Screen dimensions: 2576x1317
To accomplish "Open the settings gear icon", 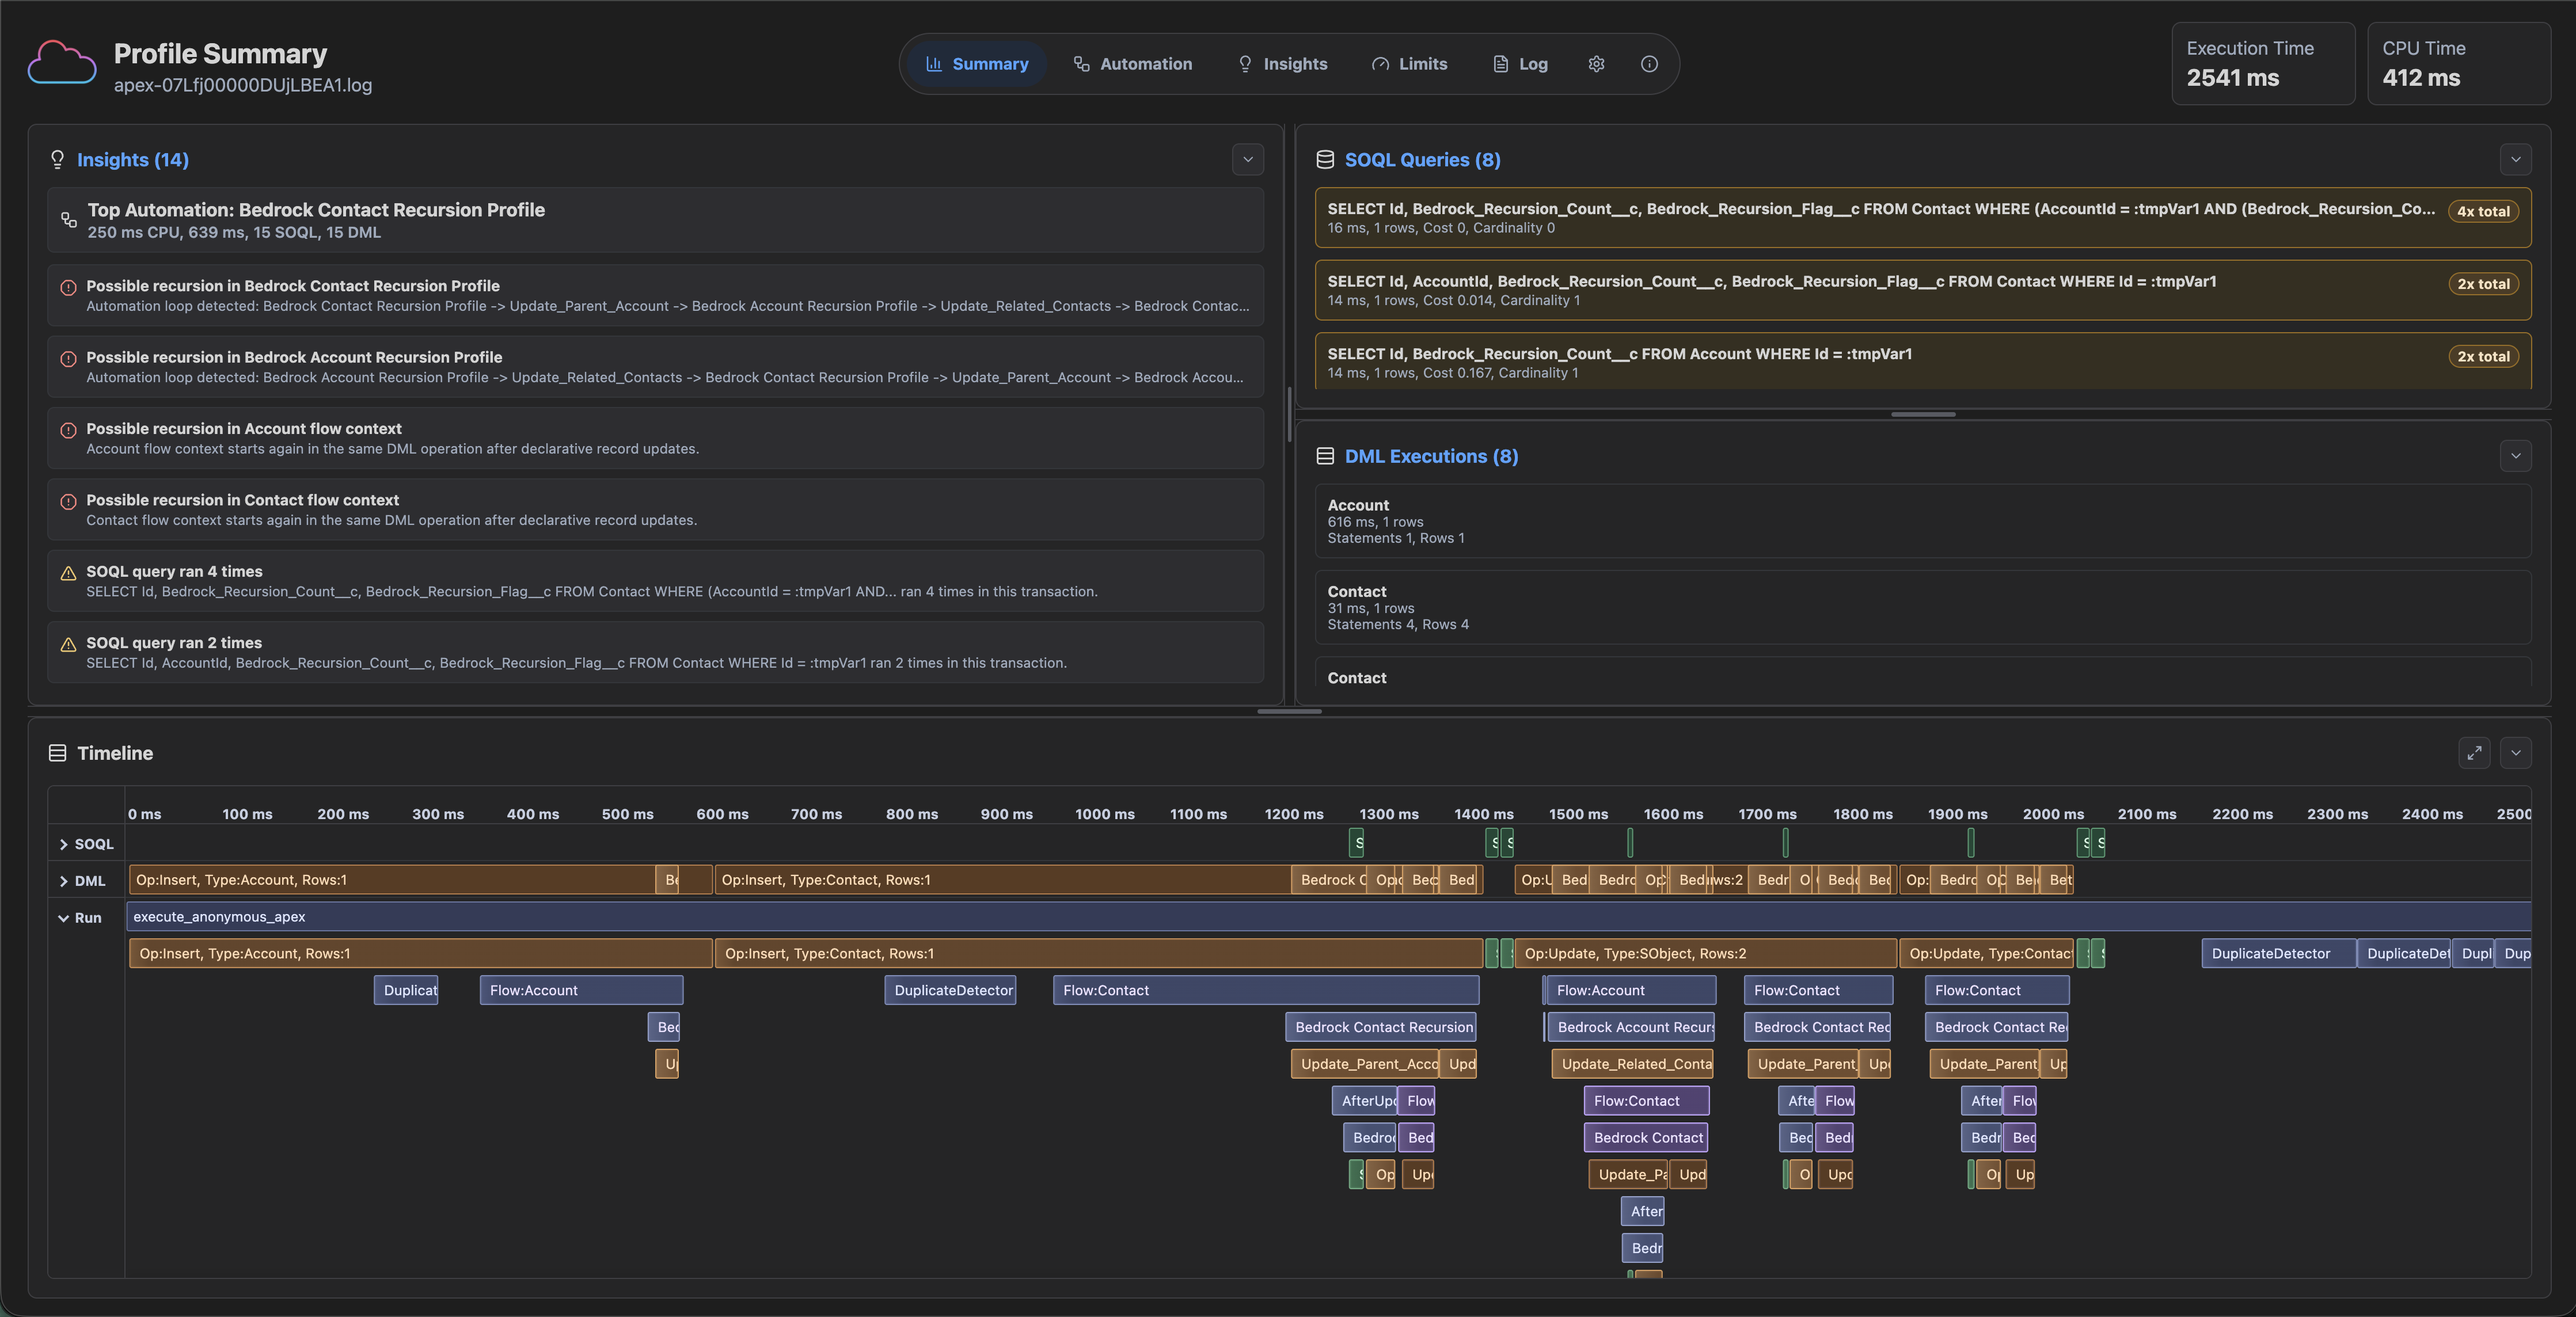I will coord(1596,64).
